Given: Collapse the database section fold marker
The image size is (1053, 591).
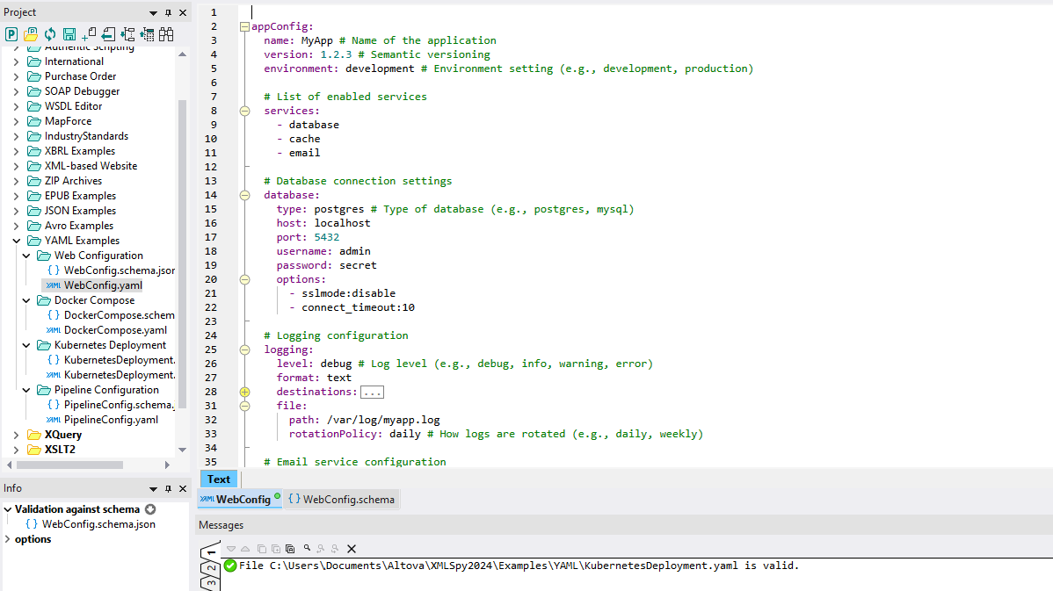Looking at the screenshot, I should pyautogui.click(x=244, y=195).
